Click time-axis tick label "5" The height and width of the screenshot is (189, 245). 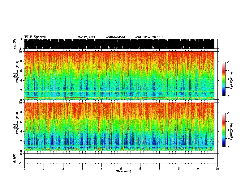pyautogui.click(x=121, y=168)
